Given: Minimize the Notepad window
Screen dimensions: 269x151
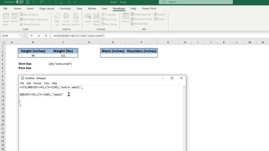Looking at the screenshot, I should 163,78.
